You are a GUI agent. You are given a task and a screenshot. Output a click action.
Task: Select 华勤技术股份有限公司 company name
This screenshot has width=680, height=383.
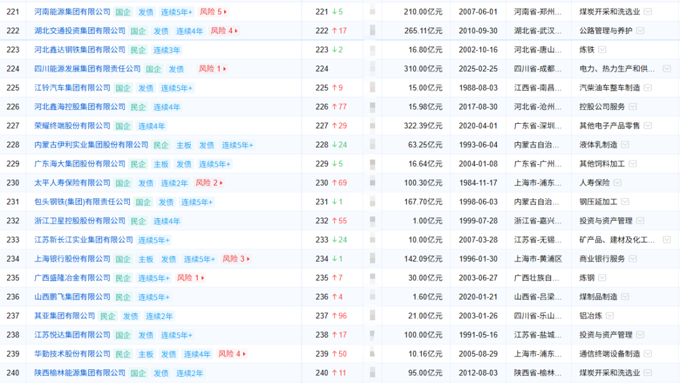coord(72,354)
